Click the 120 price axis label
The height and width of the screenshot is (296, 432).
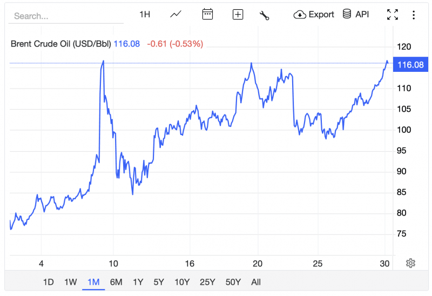(x=404, y=46)
